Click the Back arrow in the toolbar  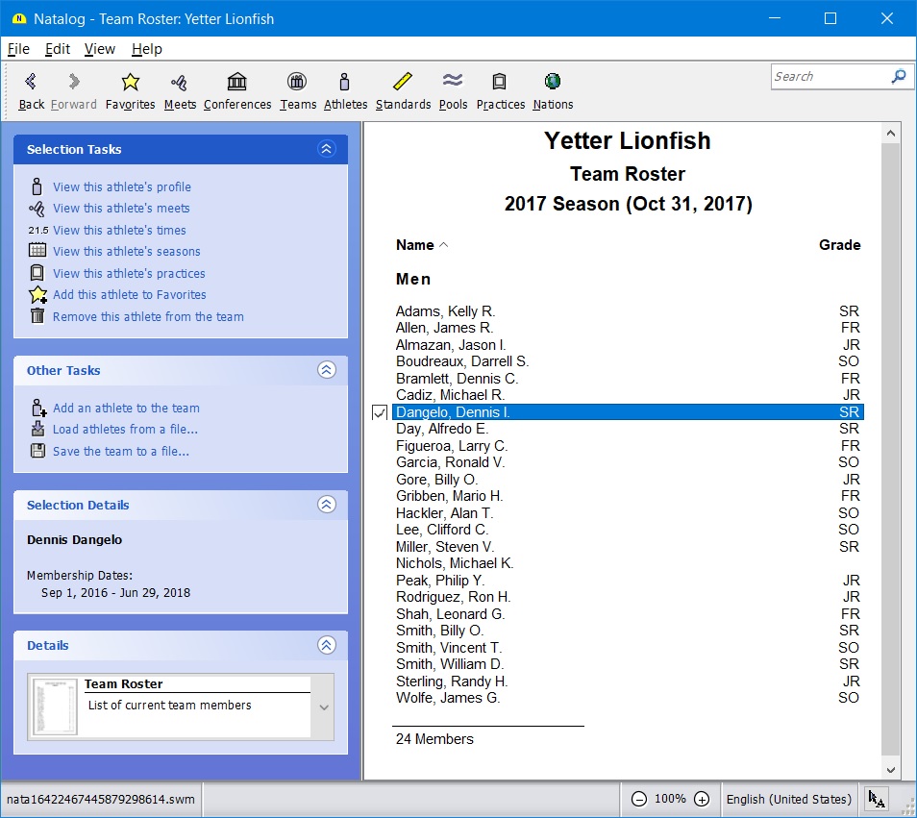[x=31, y=82]
